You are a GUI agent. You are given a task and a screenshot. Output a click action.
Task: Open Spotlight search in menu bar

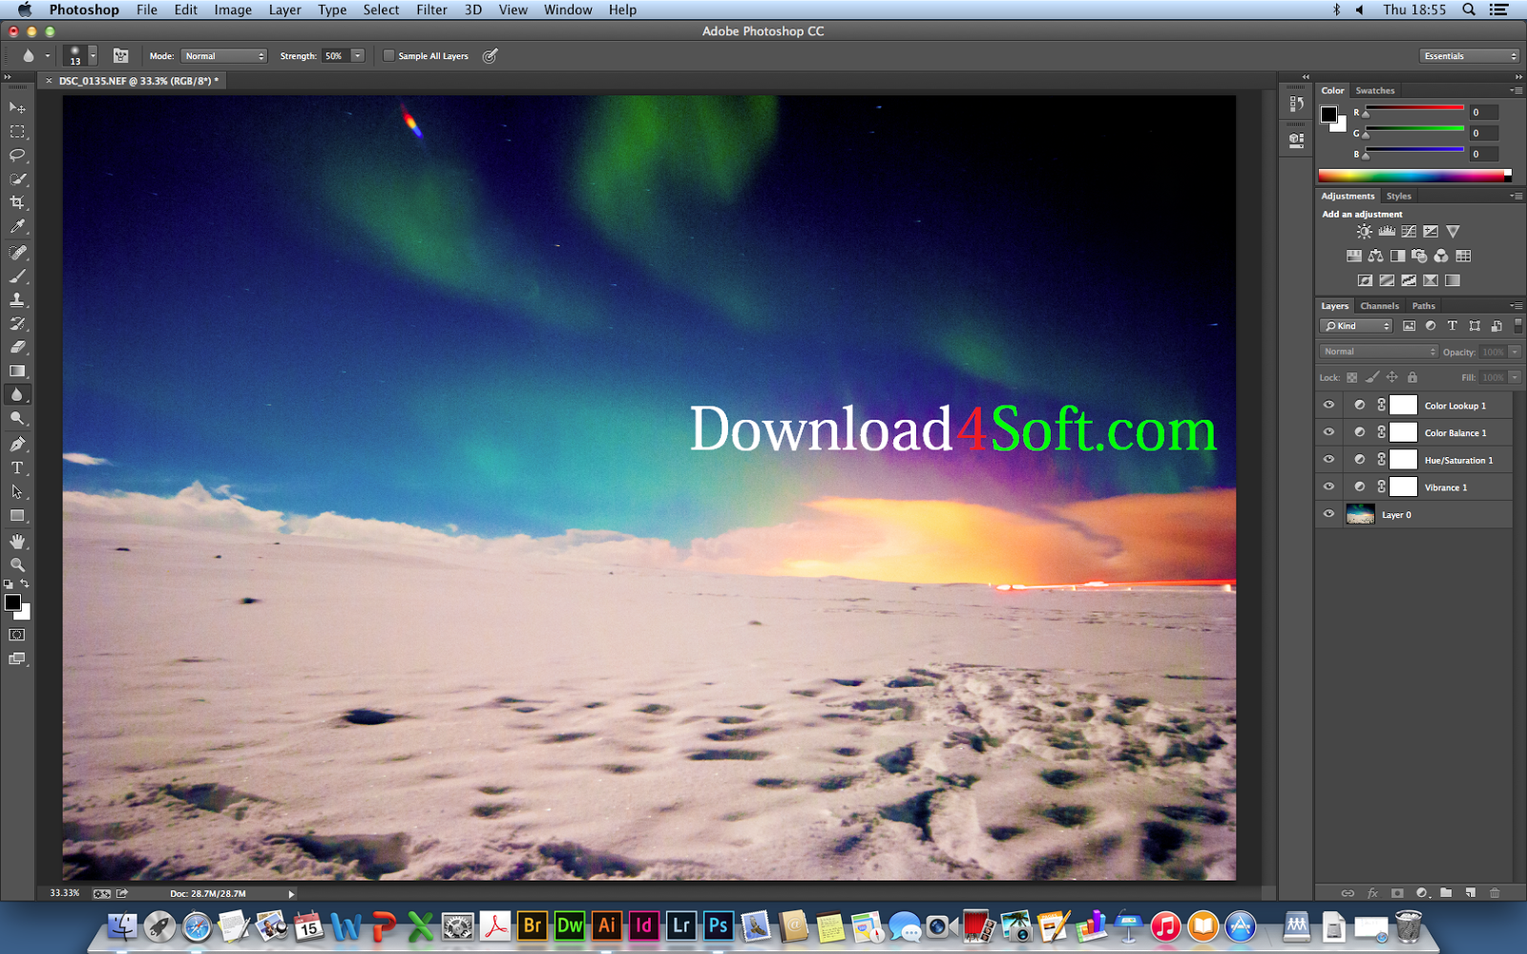pos(1469,10)
